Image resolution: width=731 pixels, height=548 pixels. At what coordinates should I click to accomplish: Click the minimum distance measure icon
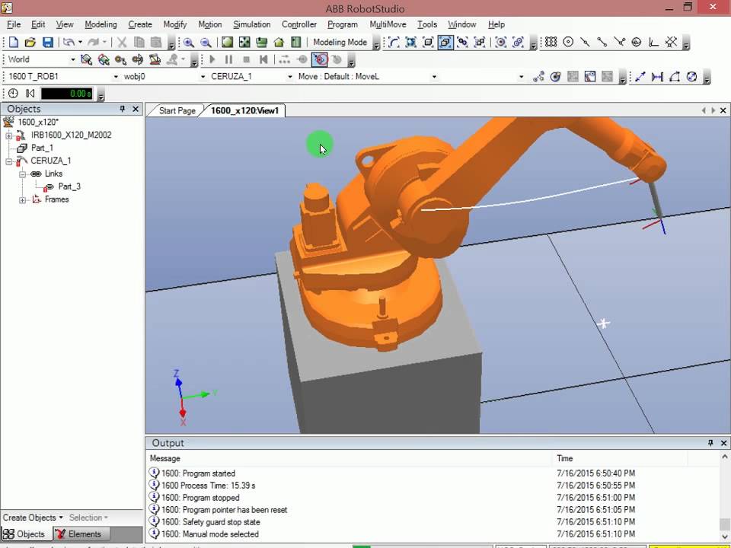[x=657, y=77]
